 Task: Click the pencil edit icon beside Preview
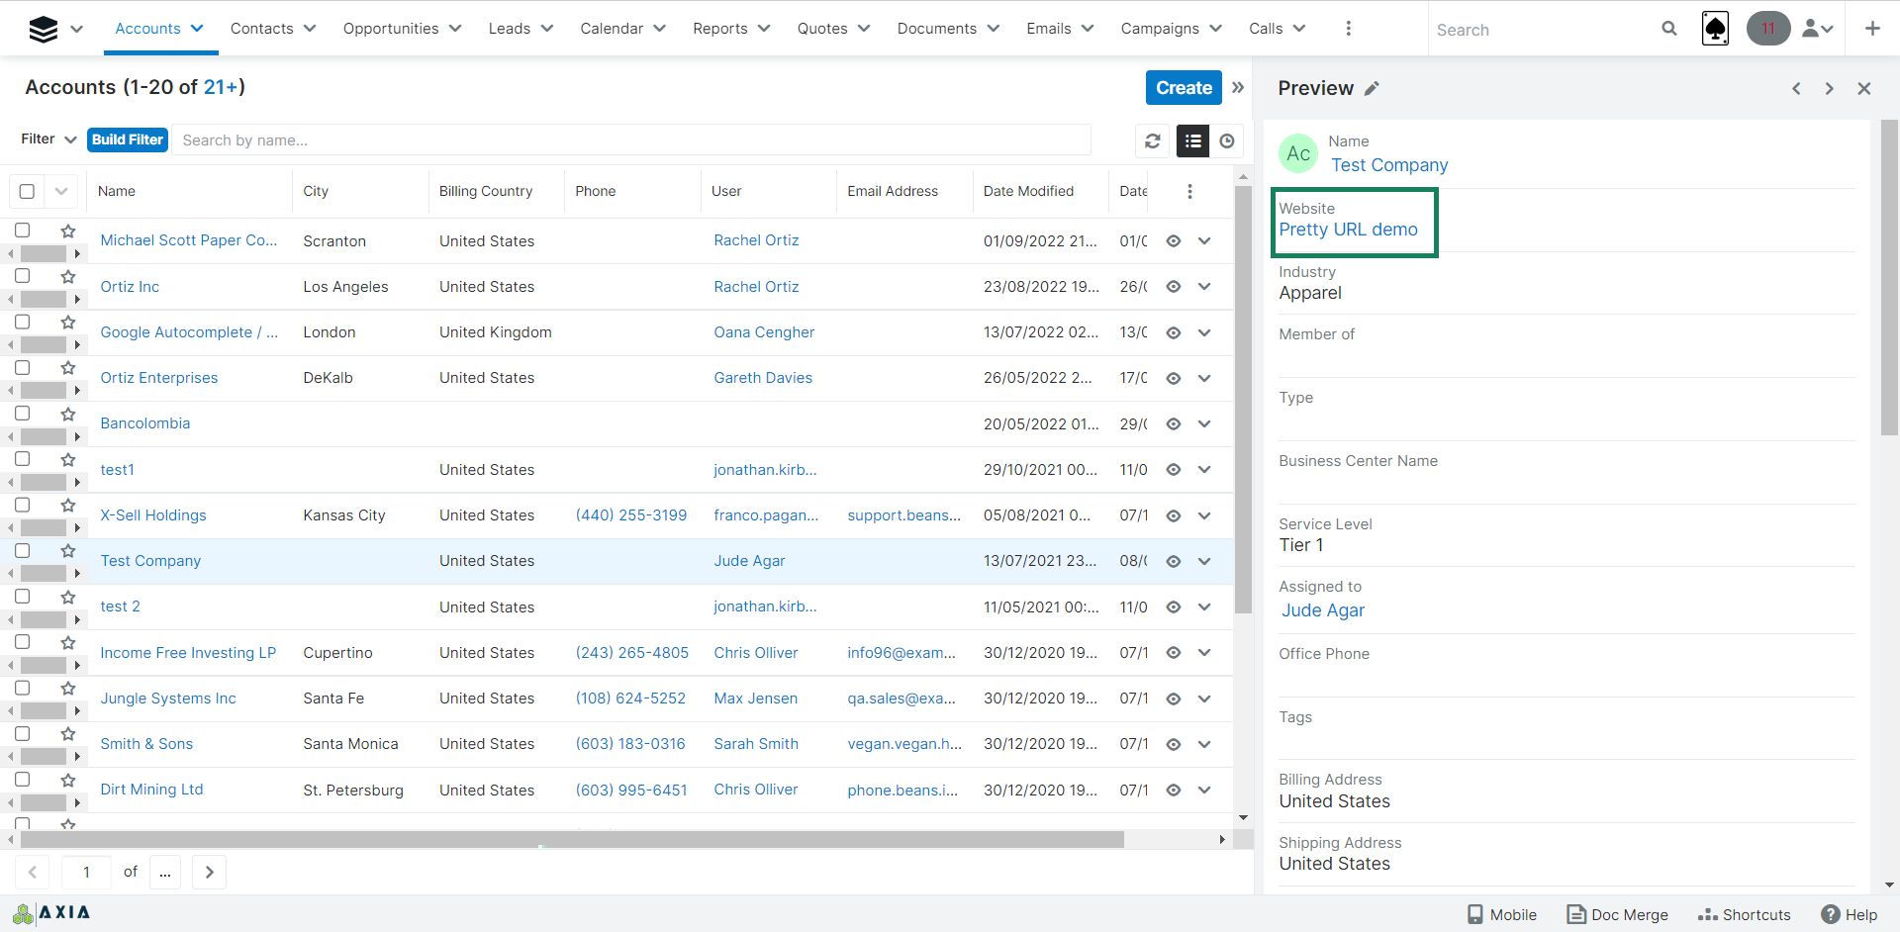coord(1372,89)
